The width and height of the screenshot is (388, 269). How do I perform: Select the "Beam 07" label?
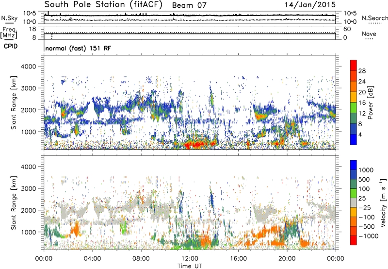point(189,5)
